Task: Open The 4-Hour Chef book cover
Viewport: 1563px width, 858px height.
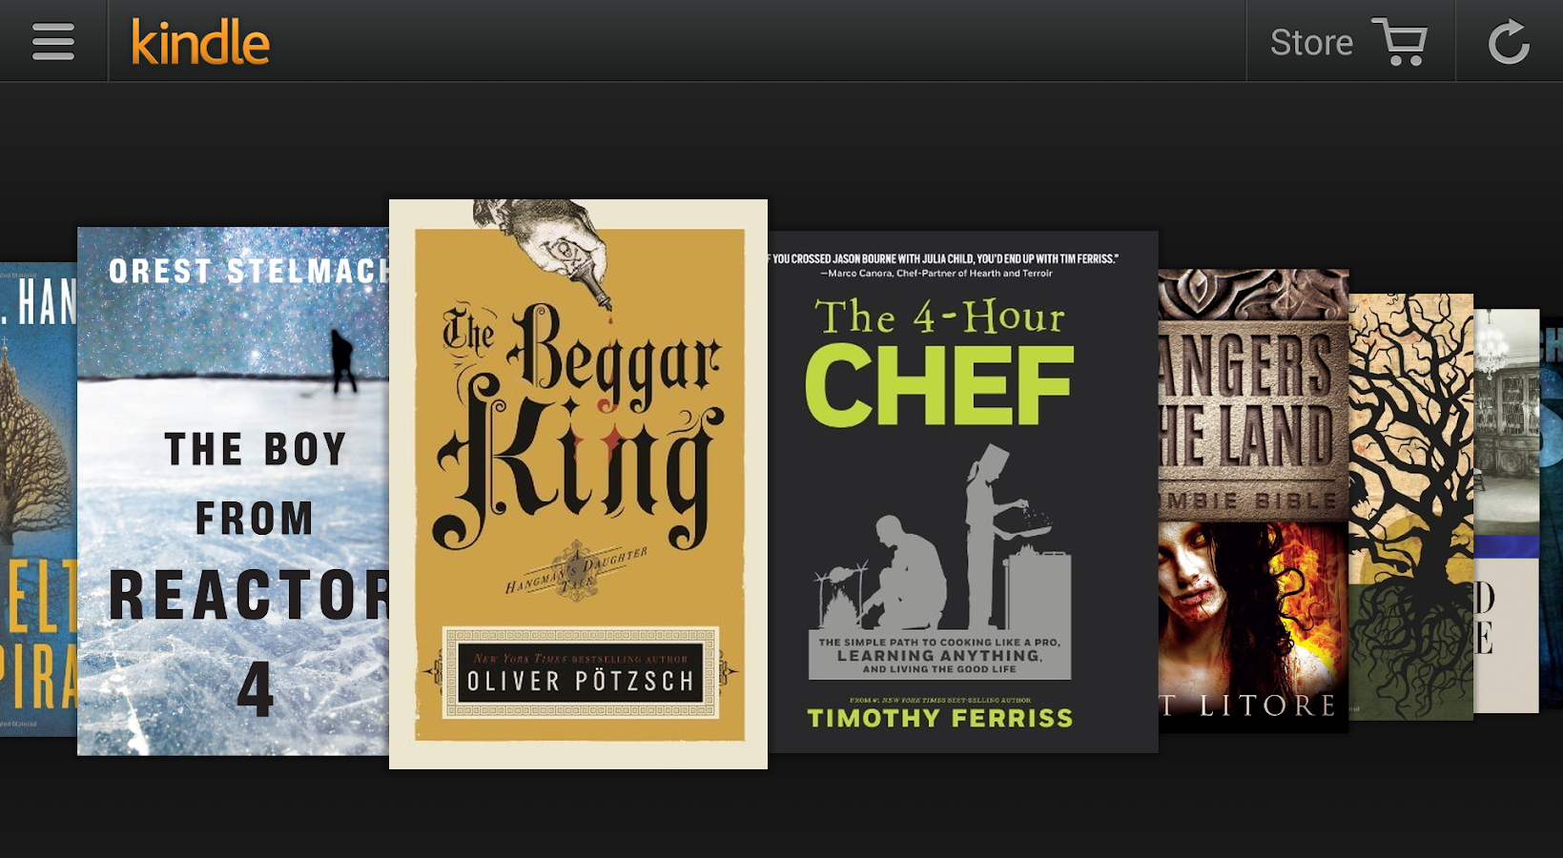Action: [963, 492]
